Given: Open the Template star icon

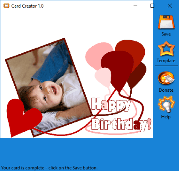Looking at the screenshot, I should (x=166, y=49).
